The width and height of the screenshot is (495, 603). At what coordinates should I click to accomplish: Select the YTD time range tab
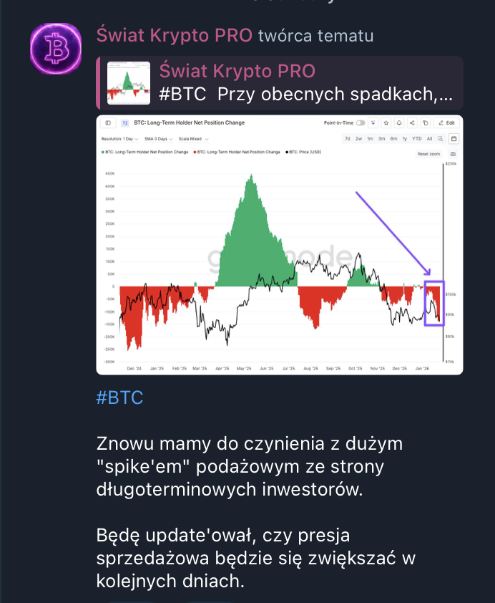[416, 139]
